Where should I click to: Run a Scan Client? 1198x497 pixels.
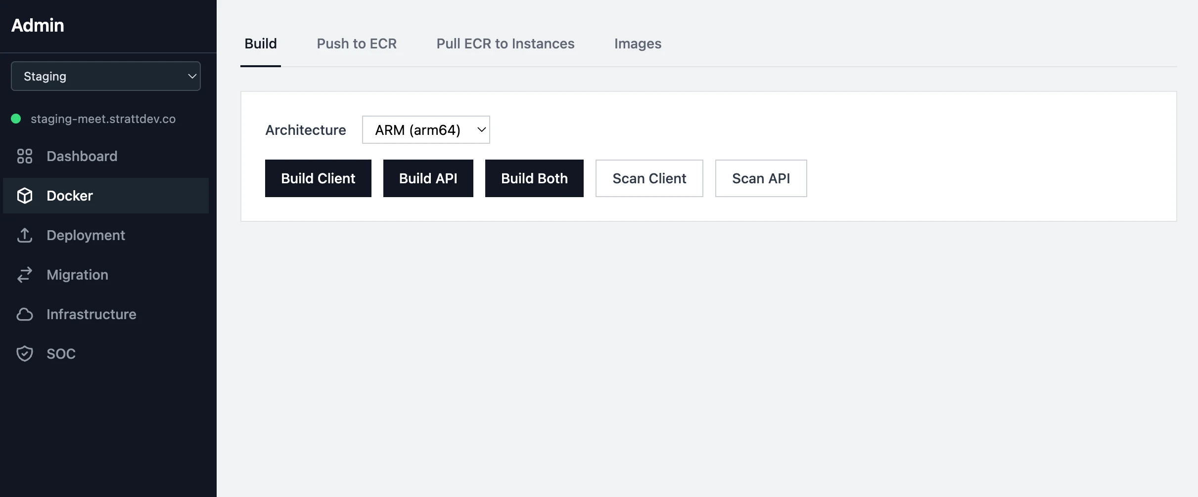(x=649, y=178)
